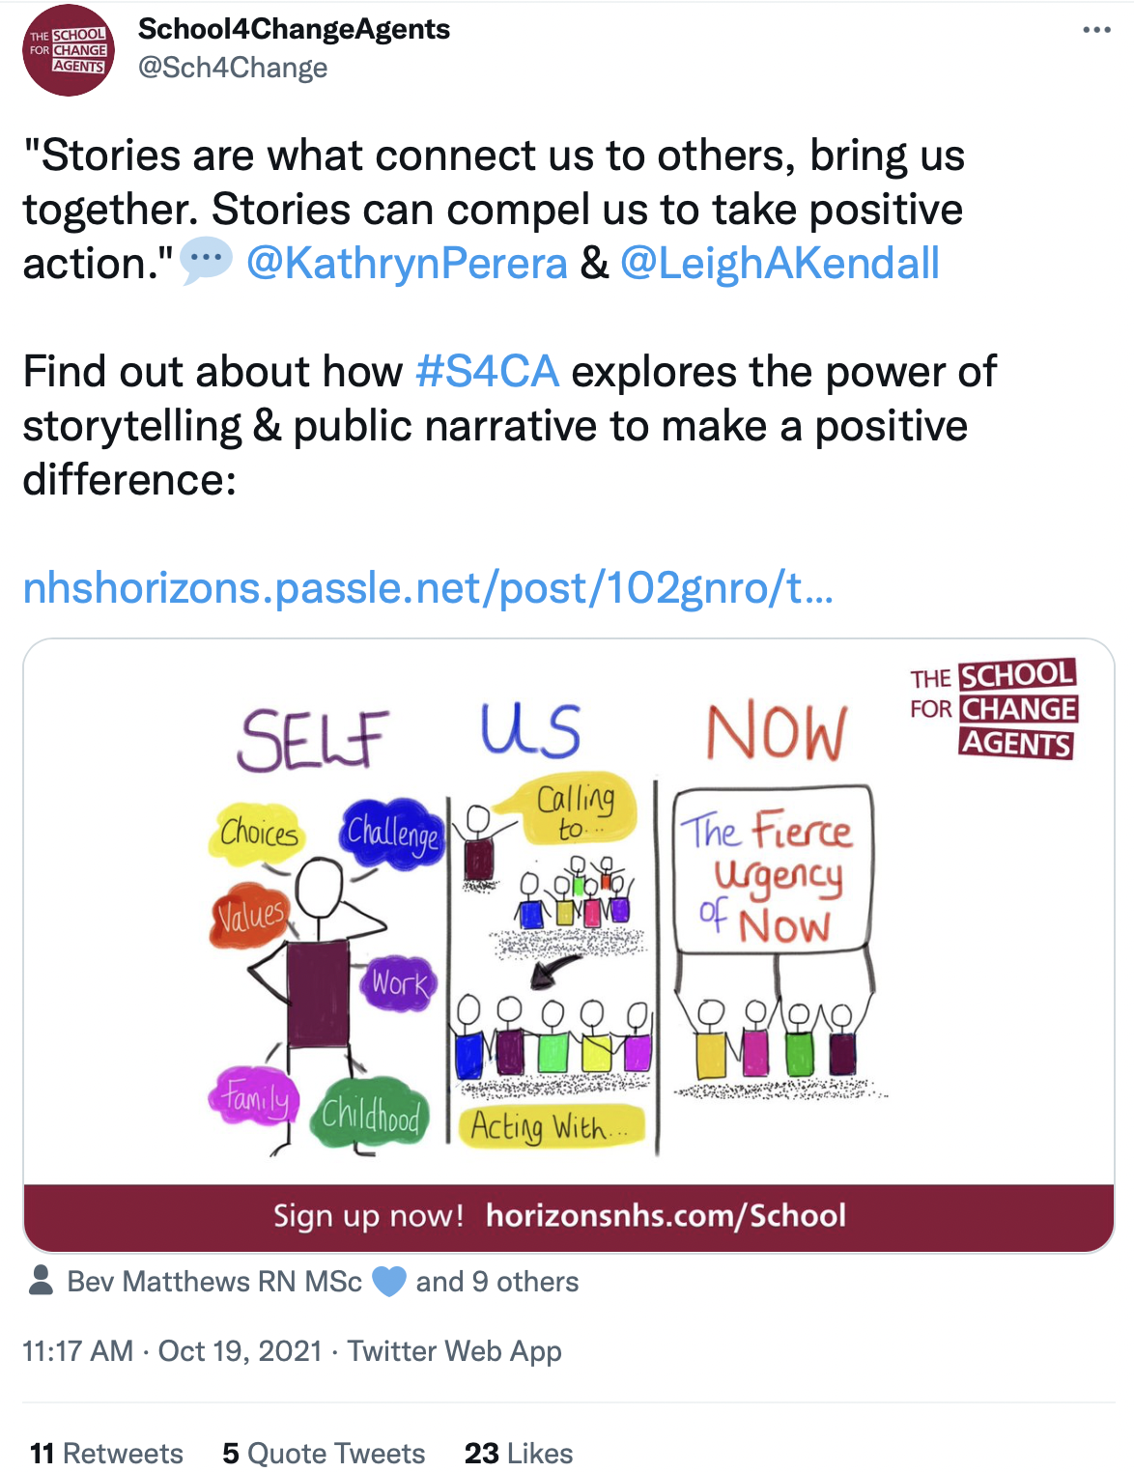1134x1472 pixels.
Task: Open the @Sch4Change handle
Action: tap(233, 68)
